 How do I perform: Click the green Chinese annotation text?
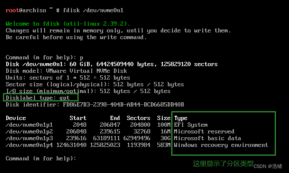click(224, 163)
